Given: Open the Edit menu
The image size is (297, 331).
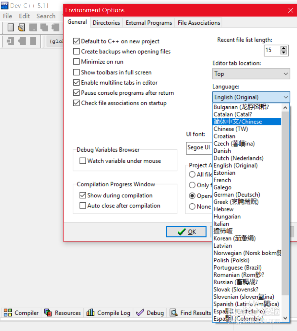Looking at the screenshot, I should click(24, 16).
